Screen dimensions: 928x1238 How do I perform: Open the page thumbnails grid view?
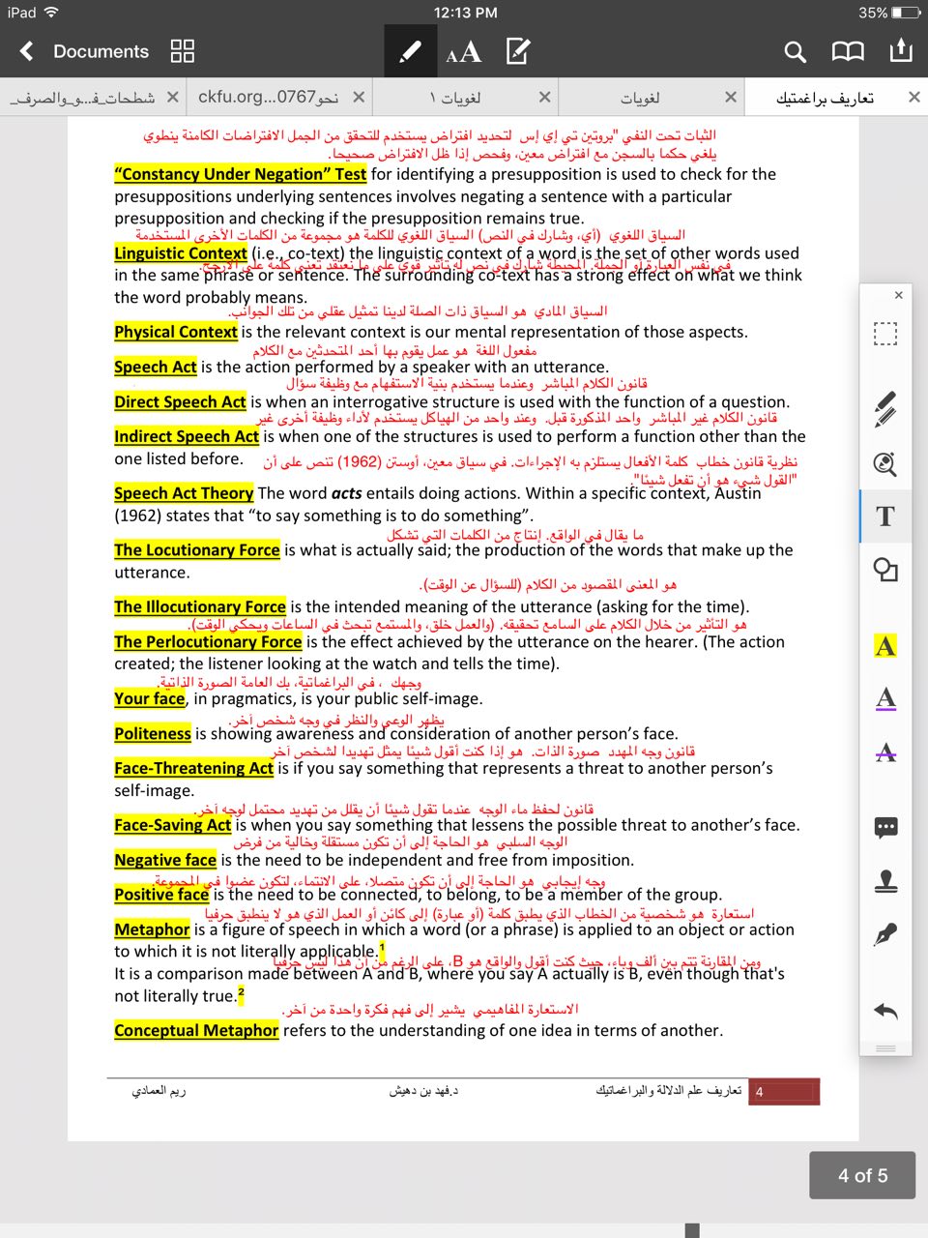pyautogui.click(x=183, y=51)
